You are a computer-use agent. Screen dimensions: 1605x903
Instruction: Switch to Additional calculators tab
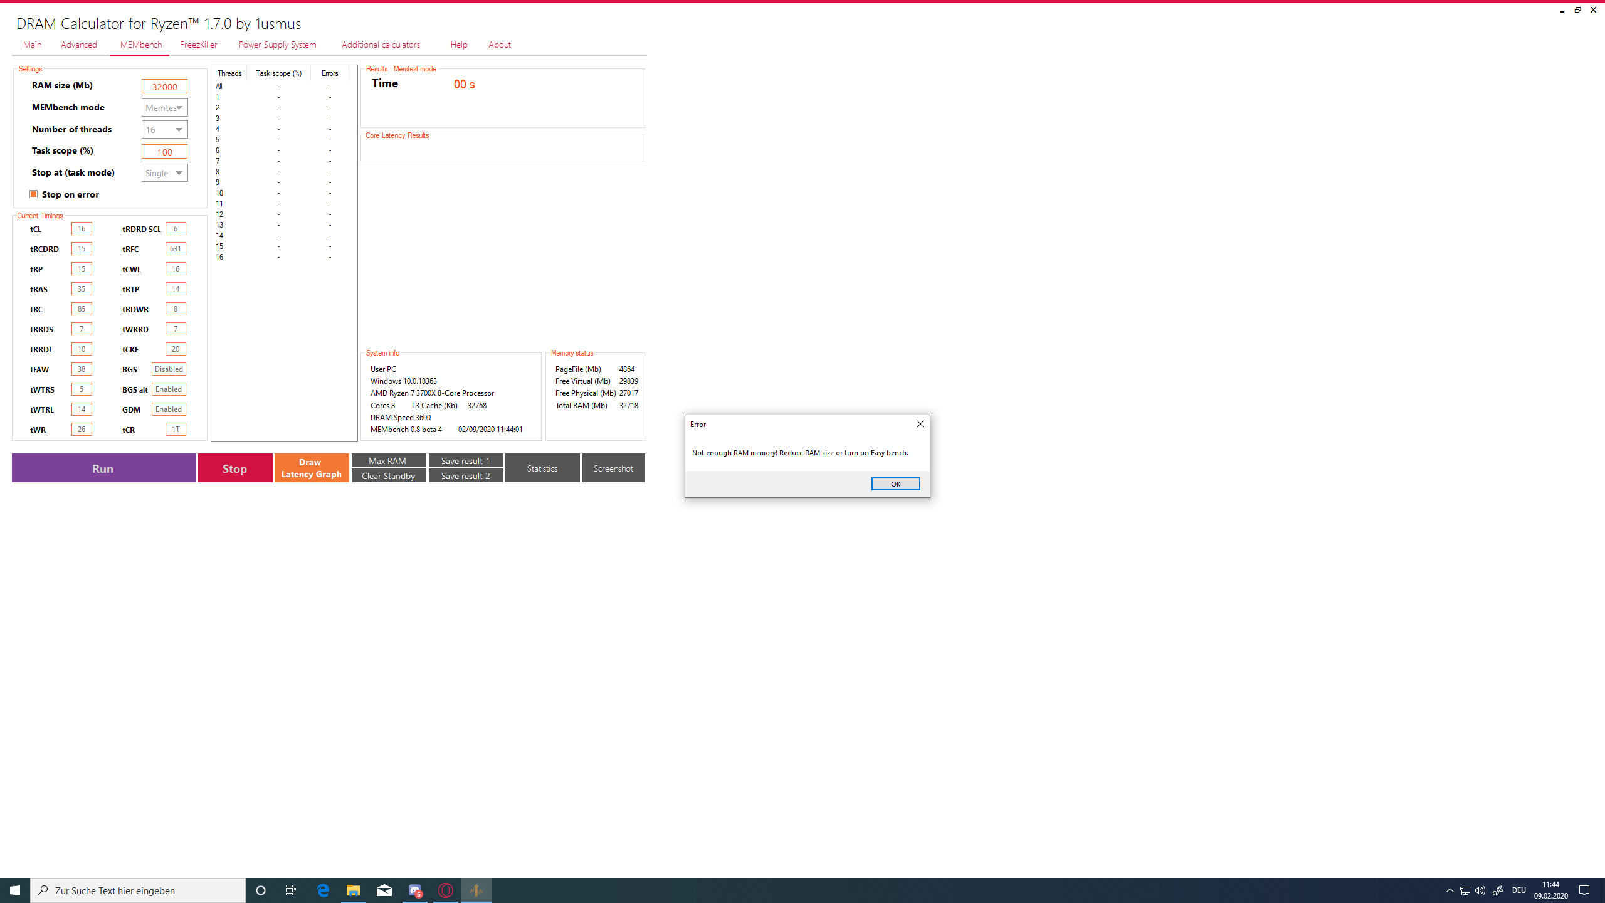pos(381,45)
